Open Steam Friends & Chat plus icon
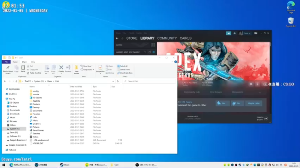Screen dimensions: 300x168 pyautogui.click(x=266, y=118)
